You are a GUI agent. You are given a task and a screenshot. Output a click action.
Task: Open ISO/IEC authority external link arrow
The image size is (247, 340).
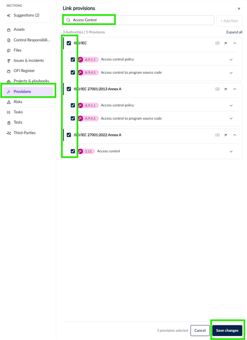(x=225, y=43)
